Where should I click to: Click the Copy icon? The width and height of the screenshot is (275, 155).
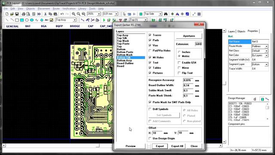pyautogui.click(x=50, y=14)
